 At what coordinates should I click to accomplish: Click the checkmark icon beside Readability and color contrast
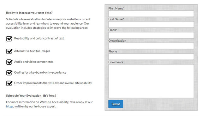click(x=9, y=39)
